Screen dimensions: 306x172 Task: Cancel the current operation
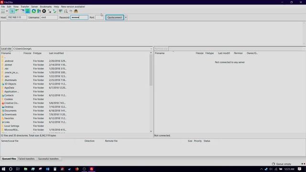(44, 11)
